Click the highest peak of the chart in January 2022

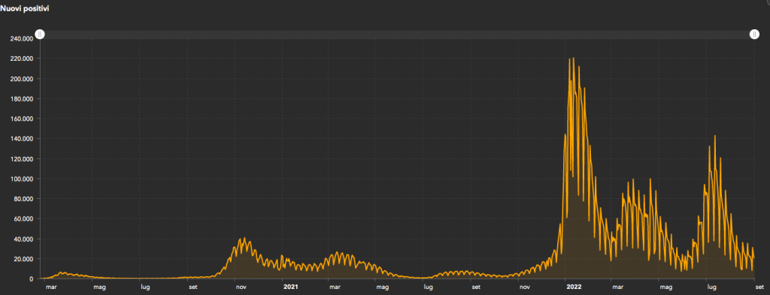[574, 59]
